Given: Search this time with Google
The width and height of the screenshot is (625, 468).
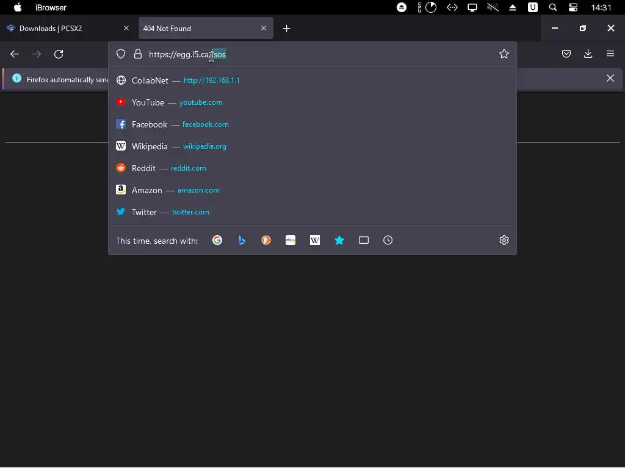Looking at the screenshot, I should 217,240.
